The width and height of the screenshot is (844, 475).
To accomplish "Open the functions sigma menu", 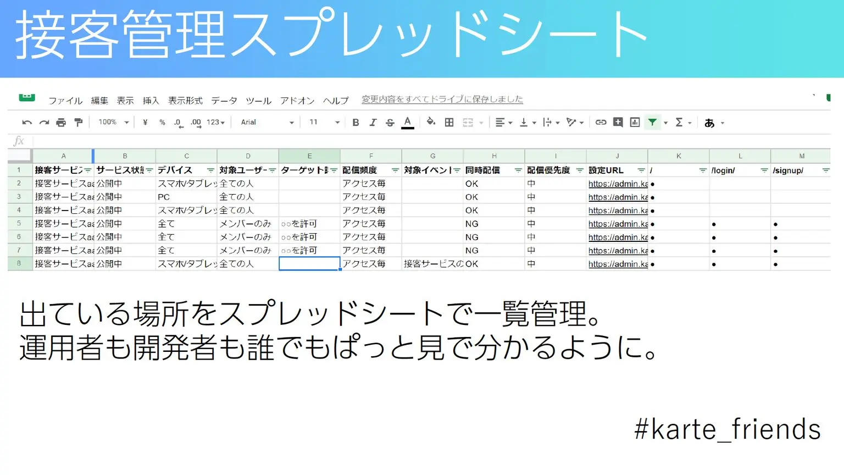I will [x=682, y=122].
